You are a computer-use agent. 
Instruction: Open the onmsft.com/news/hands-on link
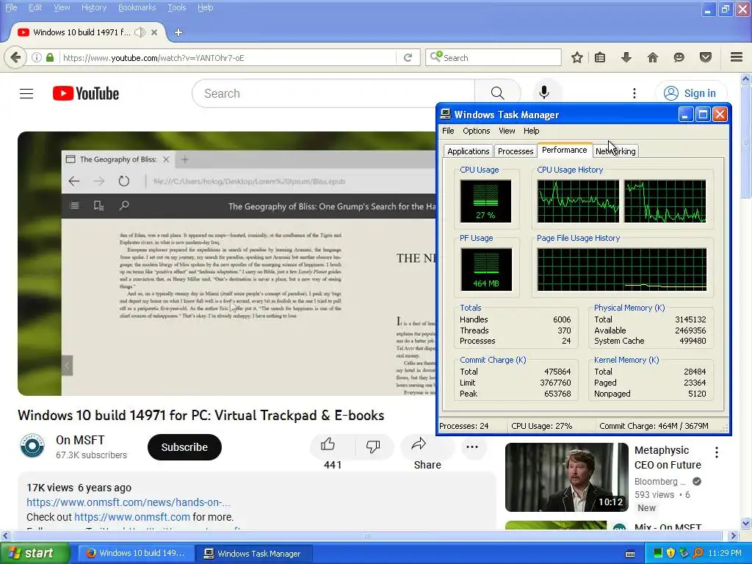(x=128, y=502)
